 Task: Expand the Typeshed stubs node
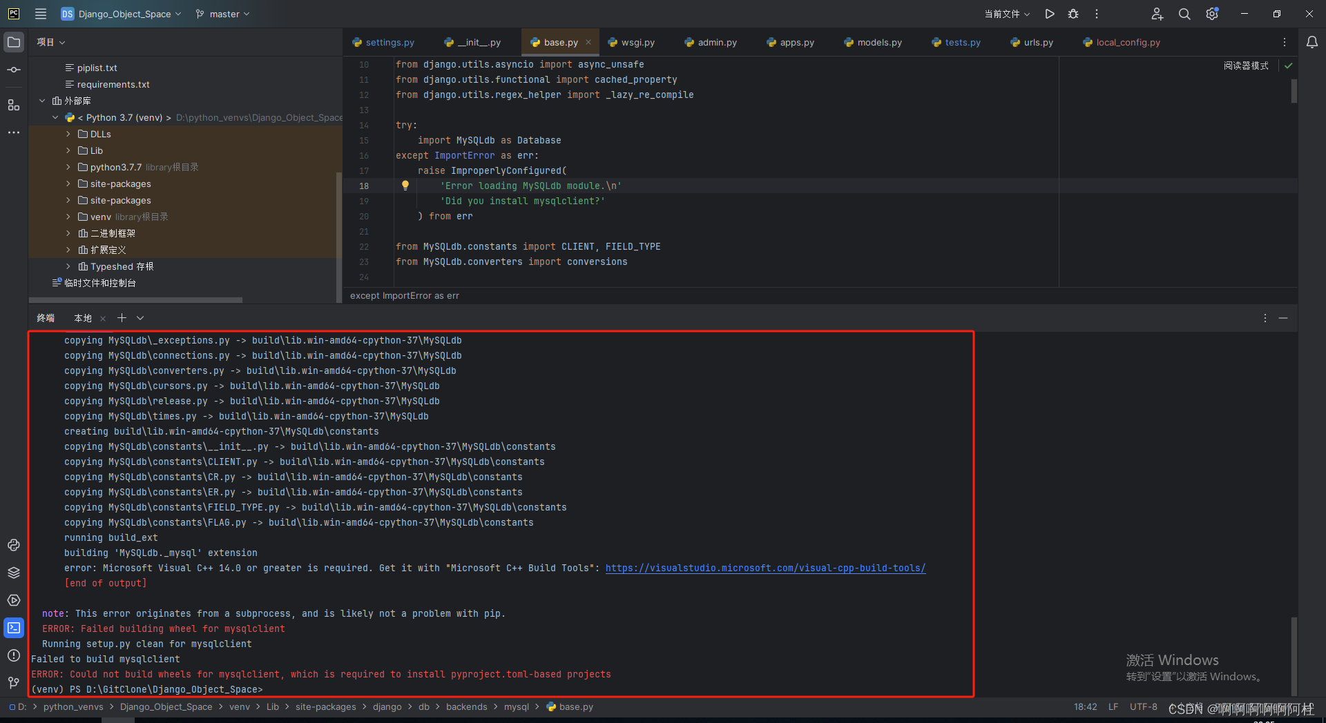68,266
